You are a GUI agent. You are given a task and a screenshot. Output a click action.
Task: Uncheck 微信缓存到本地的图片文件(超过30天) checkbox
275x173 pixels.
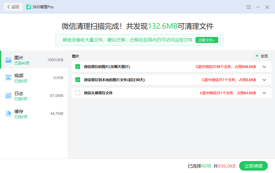pyautogui.click(x=78, y=80)
